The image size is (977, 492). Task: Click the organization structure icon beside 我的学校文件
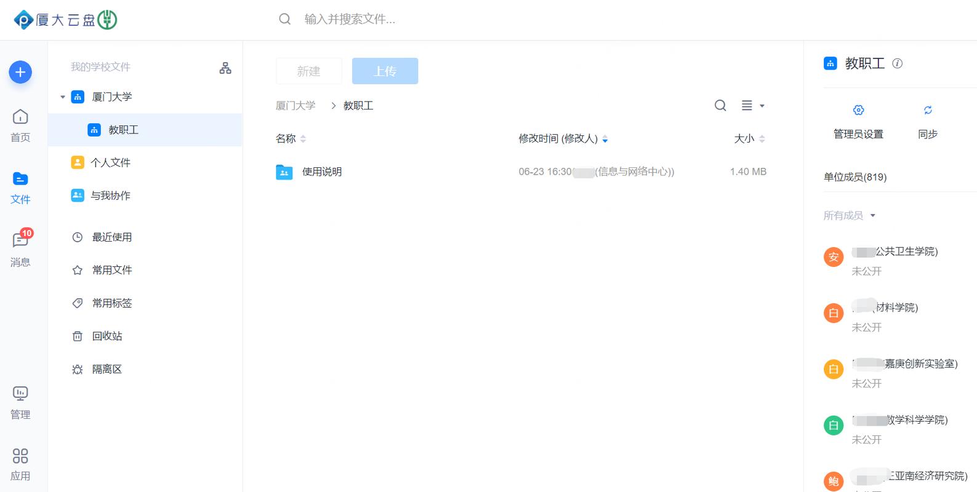point(225,68)
